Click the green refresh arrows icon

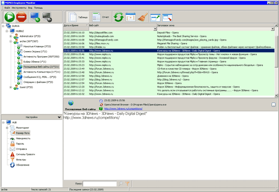click(x=119, y=17)
